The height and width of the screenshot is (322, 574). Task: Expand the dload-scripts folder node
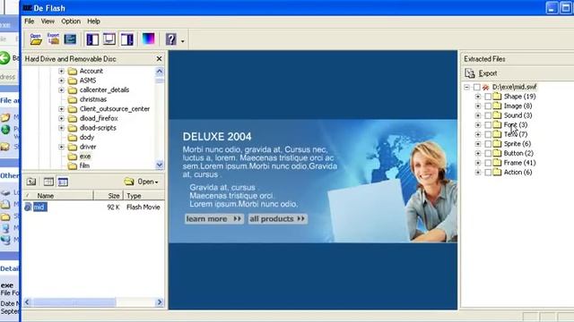pyautogui.click(x=62, y=128)
